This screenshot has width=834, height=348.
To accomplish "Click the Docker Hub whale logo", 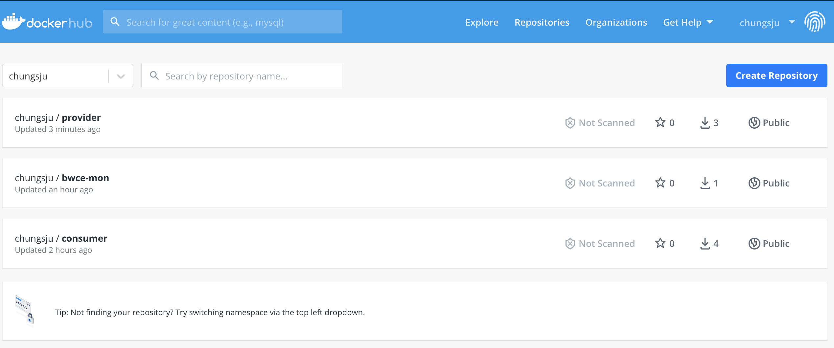I will click(x=47, y=22).
